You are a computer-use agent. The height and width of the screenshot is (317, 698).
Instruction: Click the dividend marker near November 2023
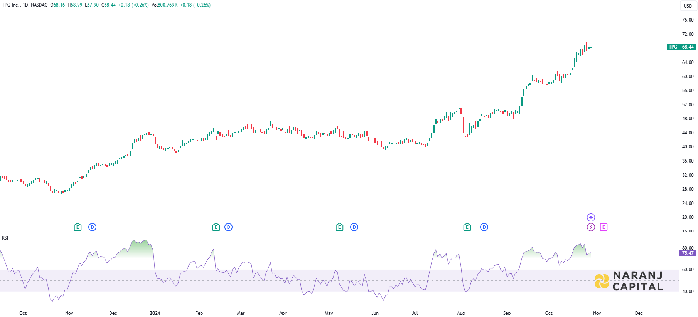pos(92,227)
